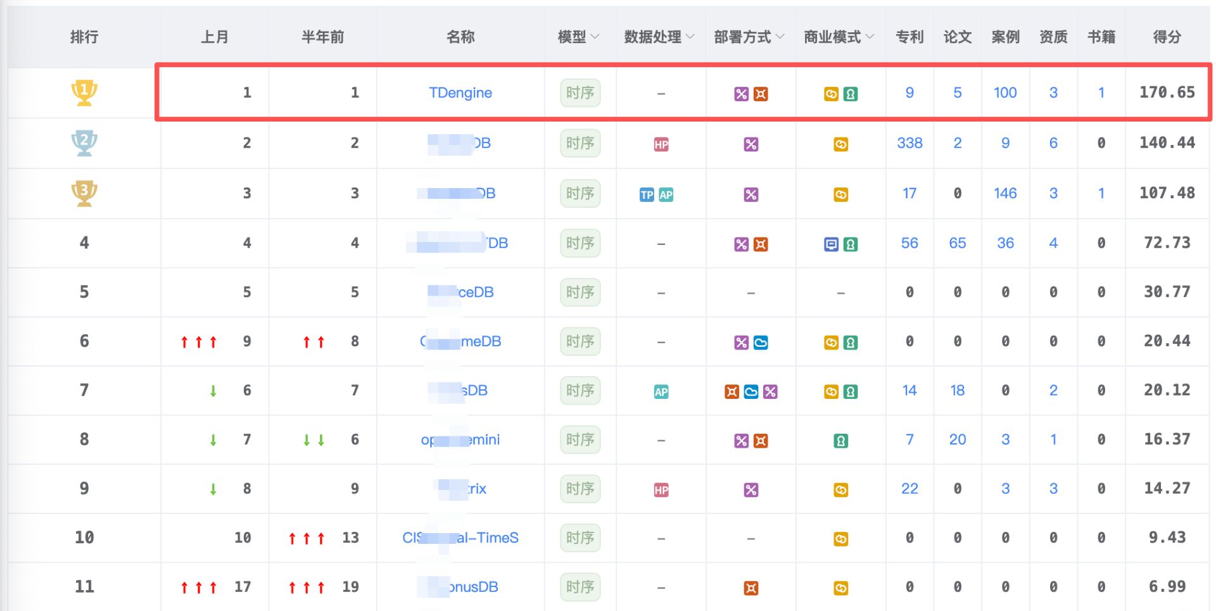
Task: Click the green business icon in 72.73 row
Action: (851, 244)
